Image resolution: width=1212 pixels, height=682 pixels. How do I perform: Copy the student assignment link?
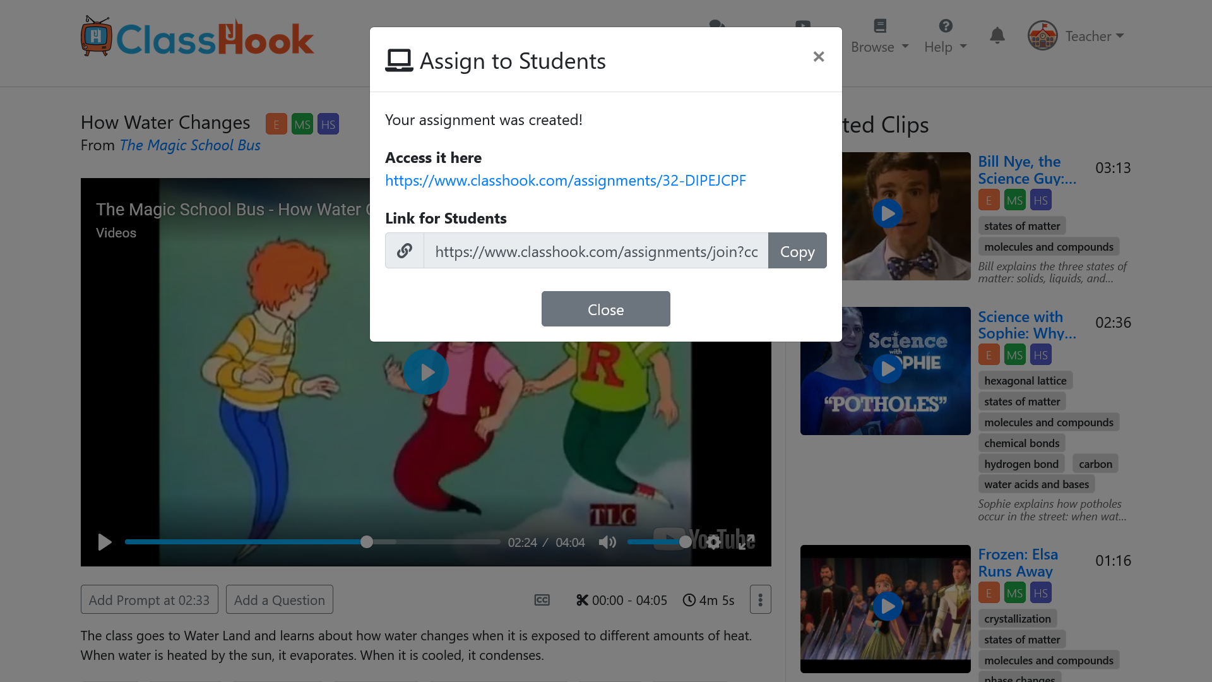pos(797,251)
